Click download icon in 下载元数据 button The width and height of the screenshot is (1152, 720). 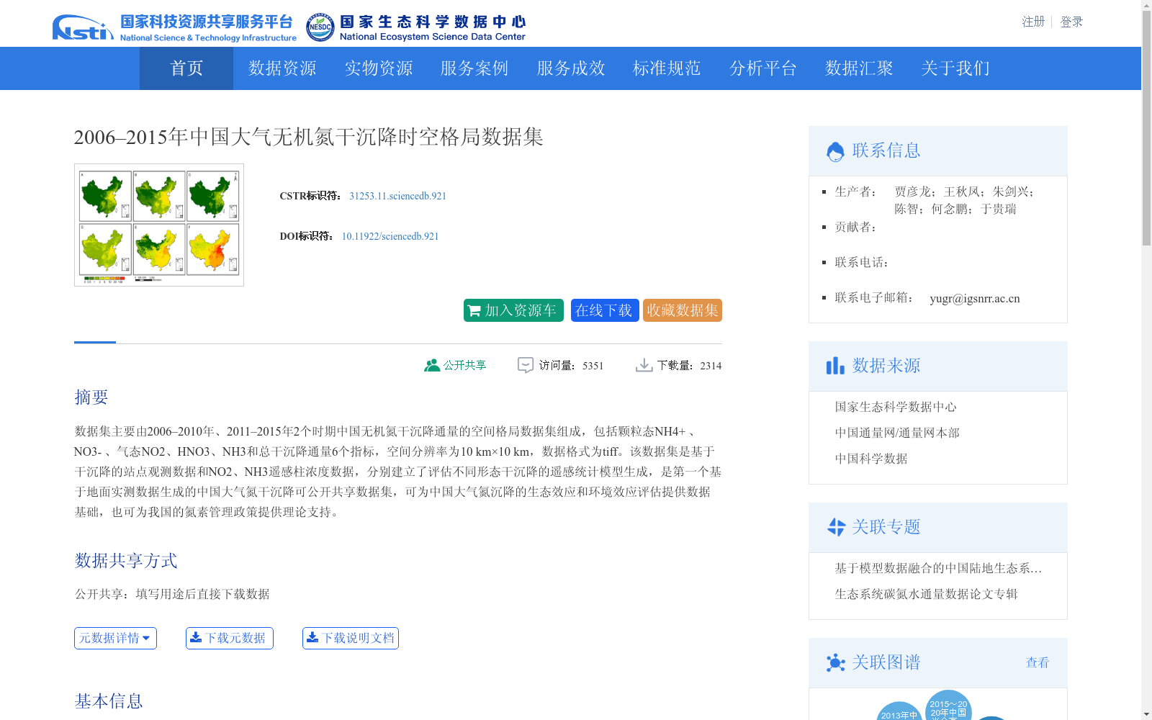(x=196, y=638)
